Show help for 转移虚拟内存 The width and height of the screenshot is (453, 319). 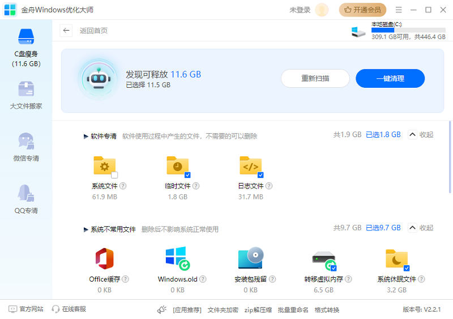348,279
